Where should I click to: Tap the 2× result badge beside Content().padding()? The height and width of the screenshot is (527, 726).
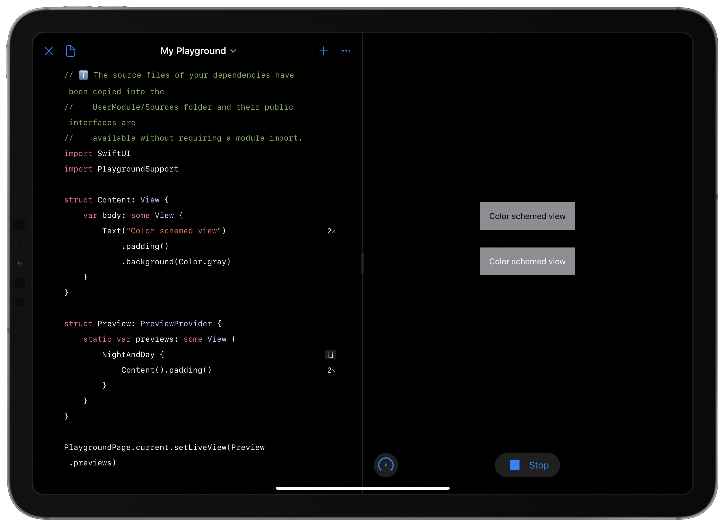pyautogui.click(x=331, y=370)
